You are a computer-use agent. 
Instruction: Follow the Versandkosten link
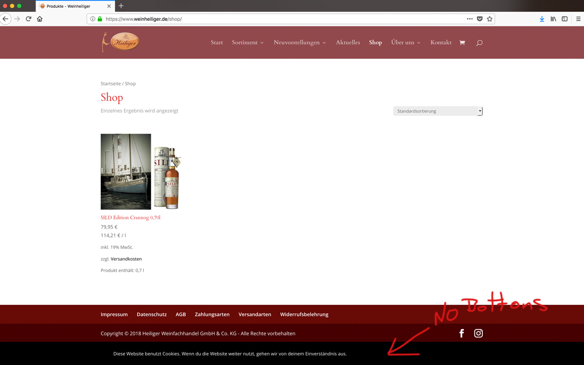pyautogui.click(x=126, y=259)
